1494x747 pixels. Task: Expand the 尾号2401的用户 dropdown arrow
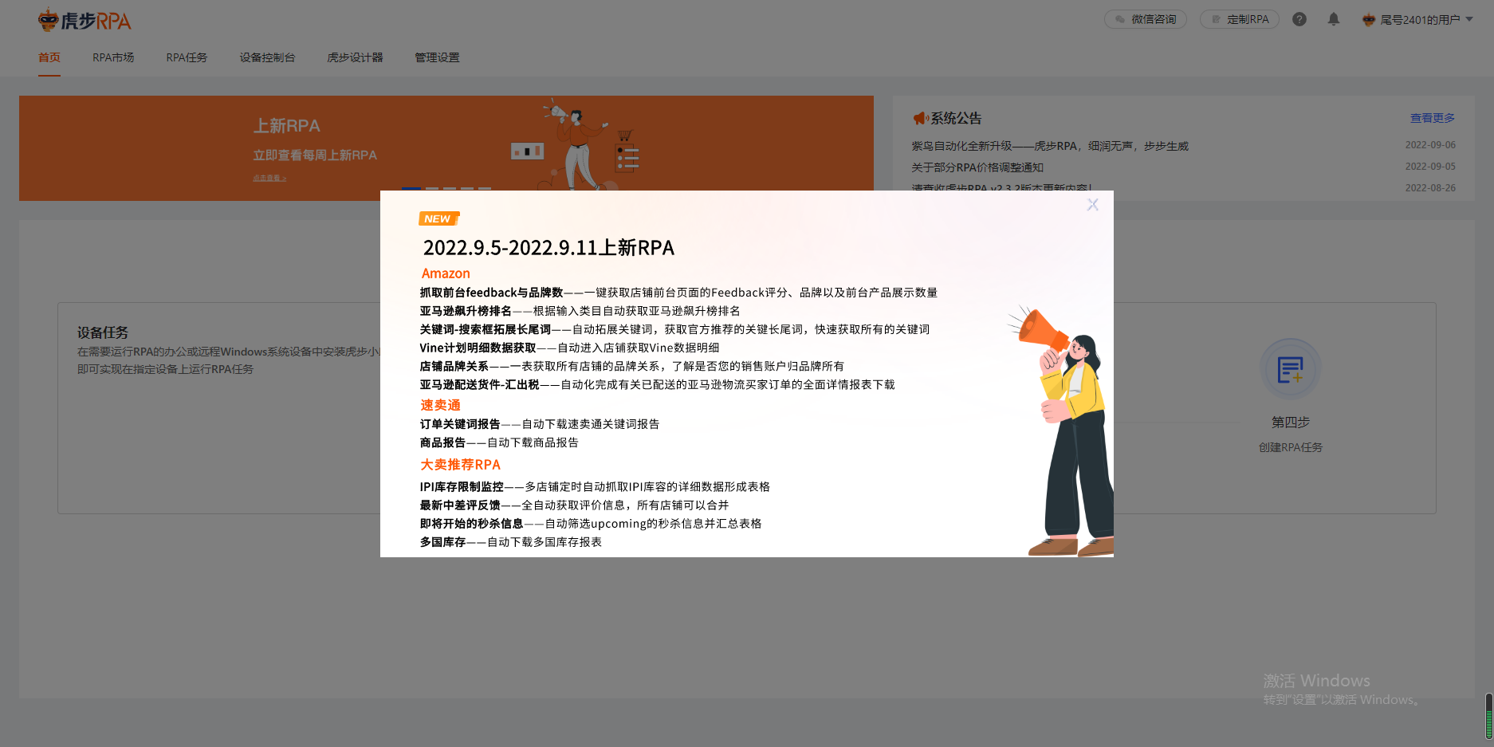pyautogui.click(x=1469, y=19)
